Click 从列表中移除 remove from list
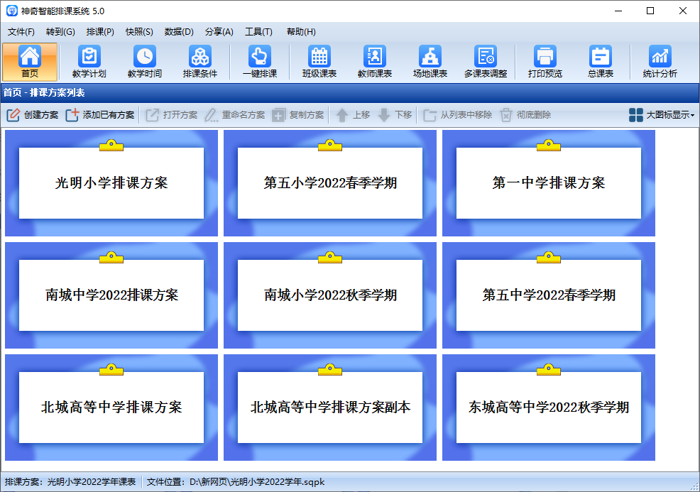700x492 pixels. coord(458,115)
